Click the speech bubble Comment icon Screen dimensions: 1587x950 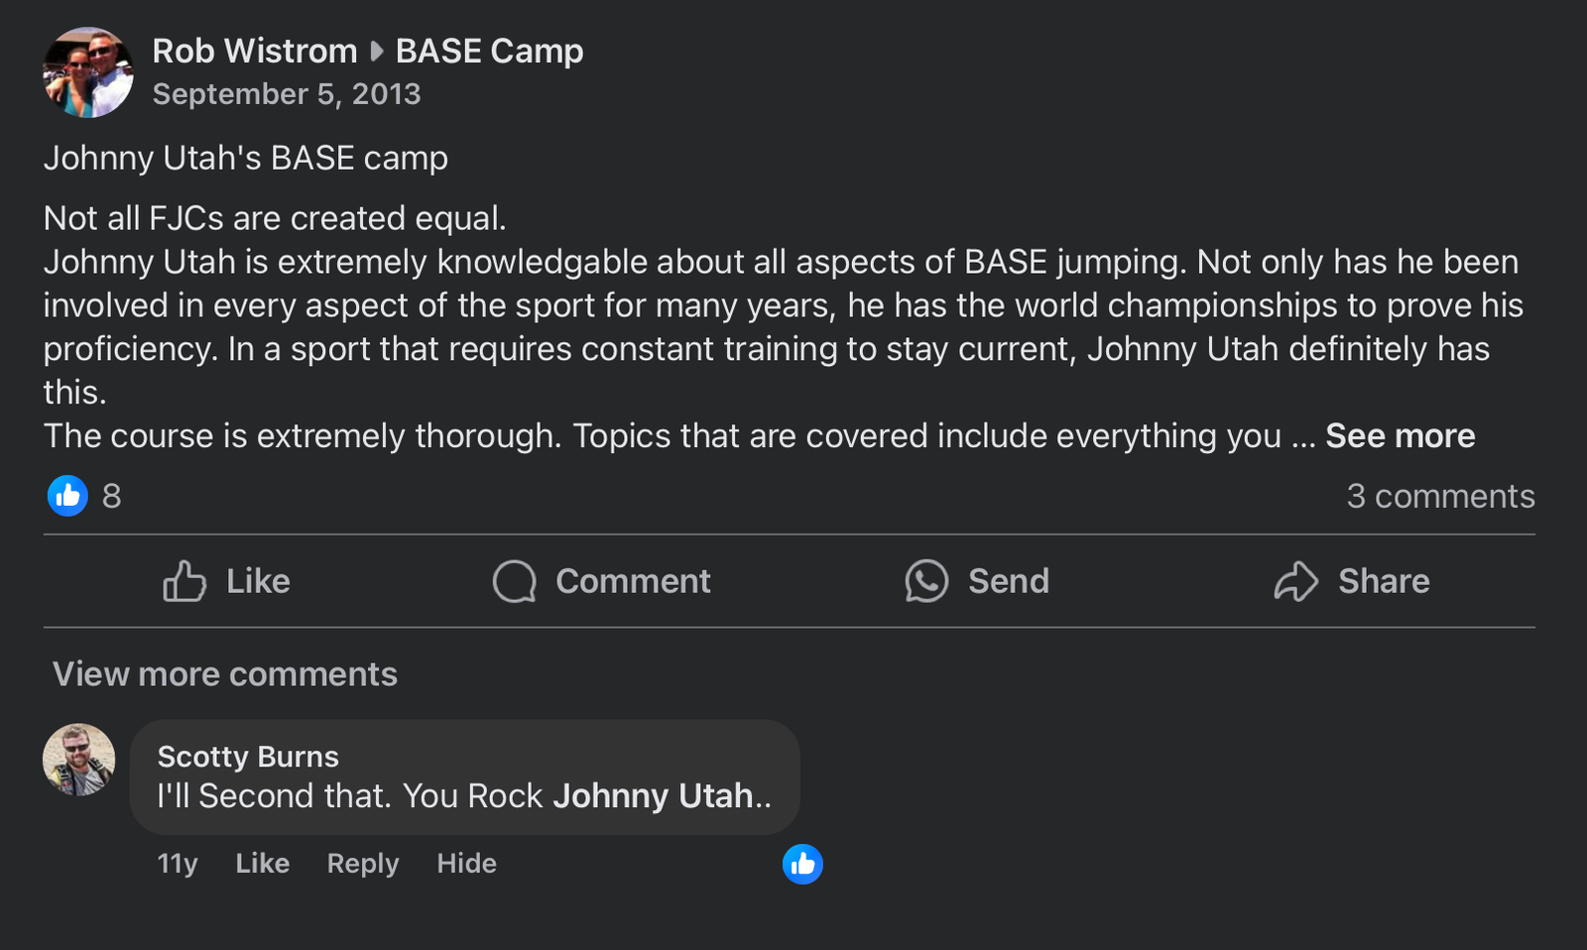(514, 581)
